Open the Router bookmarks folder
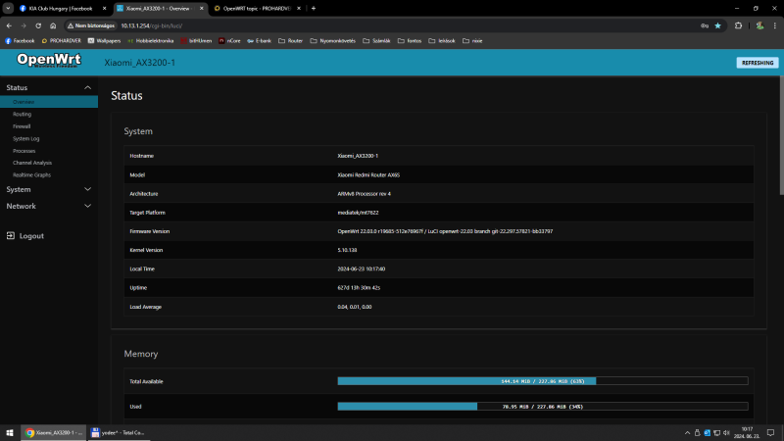The image size is (784, 441). [x=290, y=41]
